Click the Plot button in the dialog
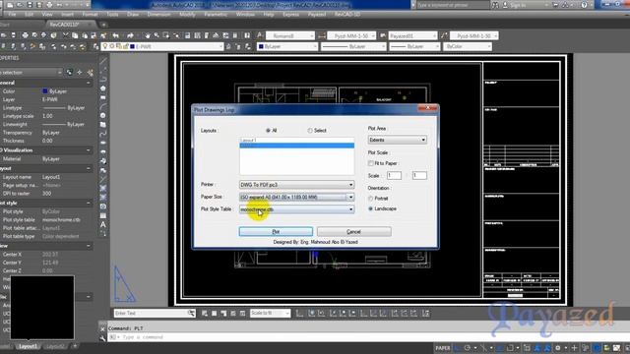Image resolution: width=630 pixels, height=354 pixels. tap(276, 232)
